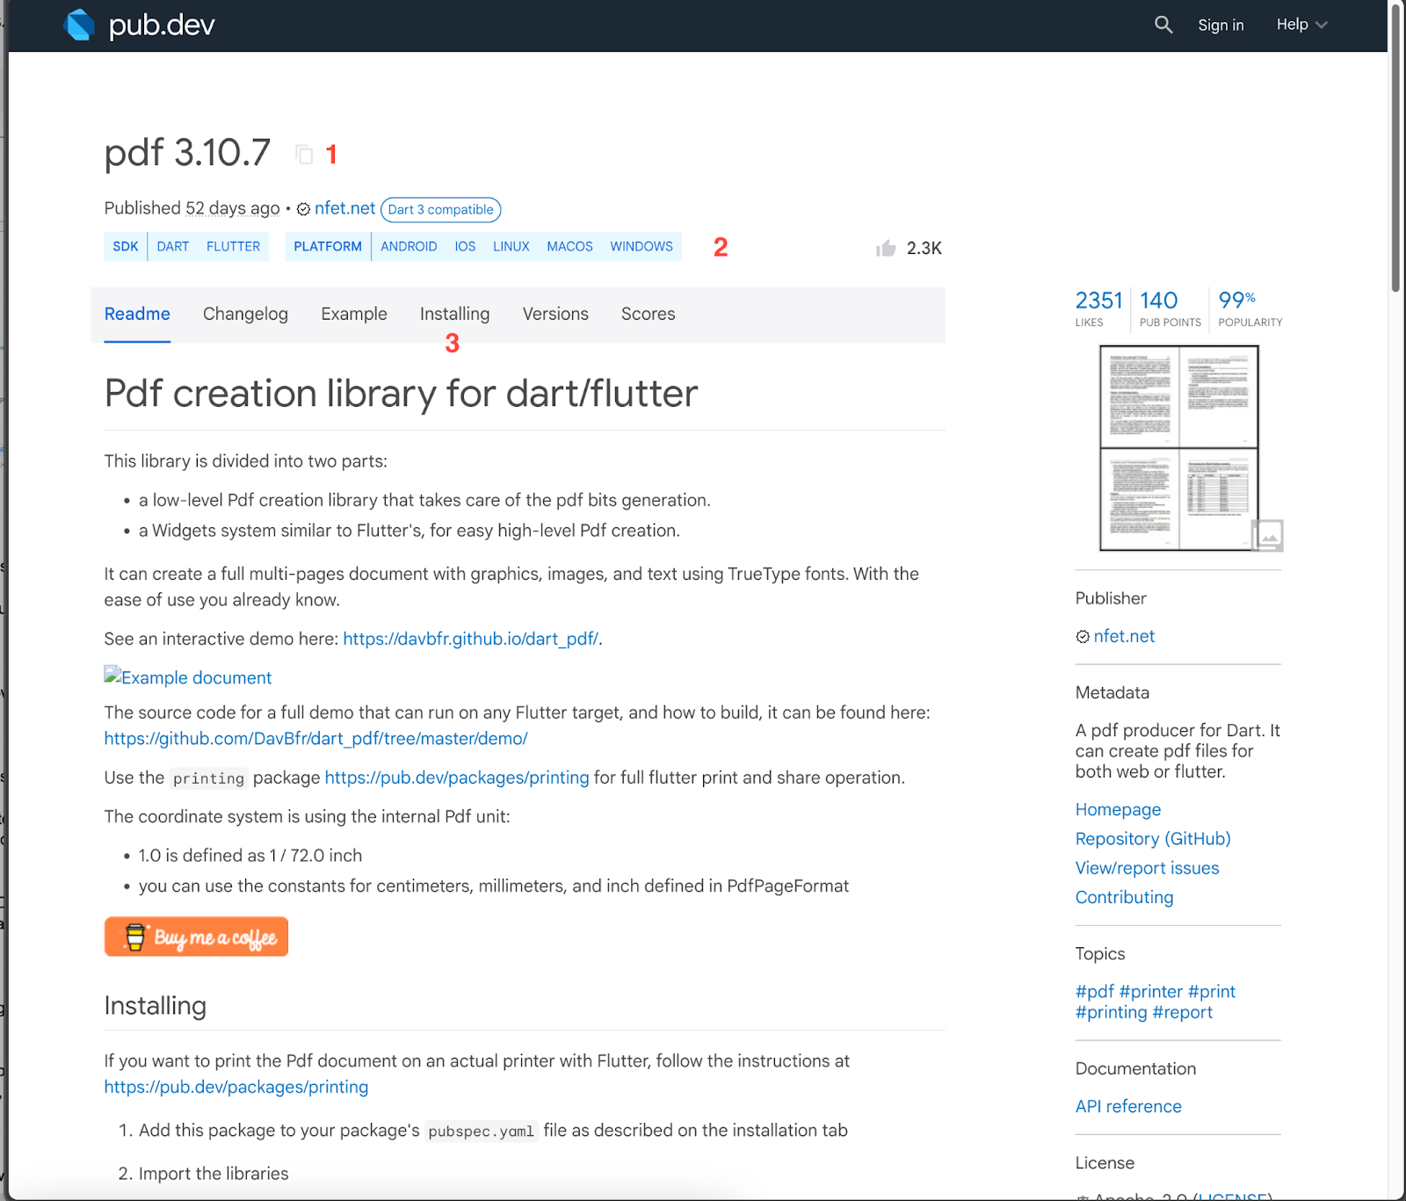1406x1201 pixels.
Task: Click the page vertical scrollbar
Action: point(1395,149)
